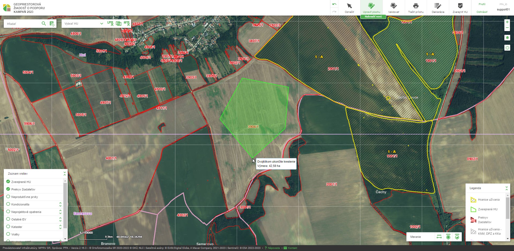The width and height of the screenshot is (514, 251).
Task: Zoom in the map
Action: click(x=507, y=22)
